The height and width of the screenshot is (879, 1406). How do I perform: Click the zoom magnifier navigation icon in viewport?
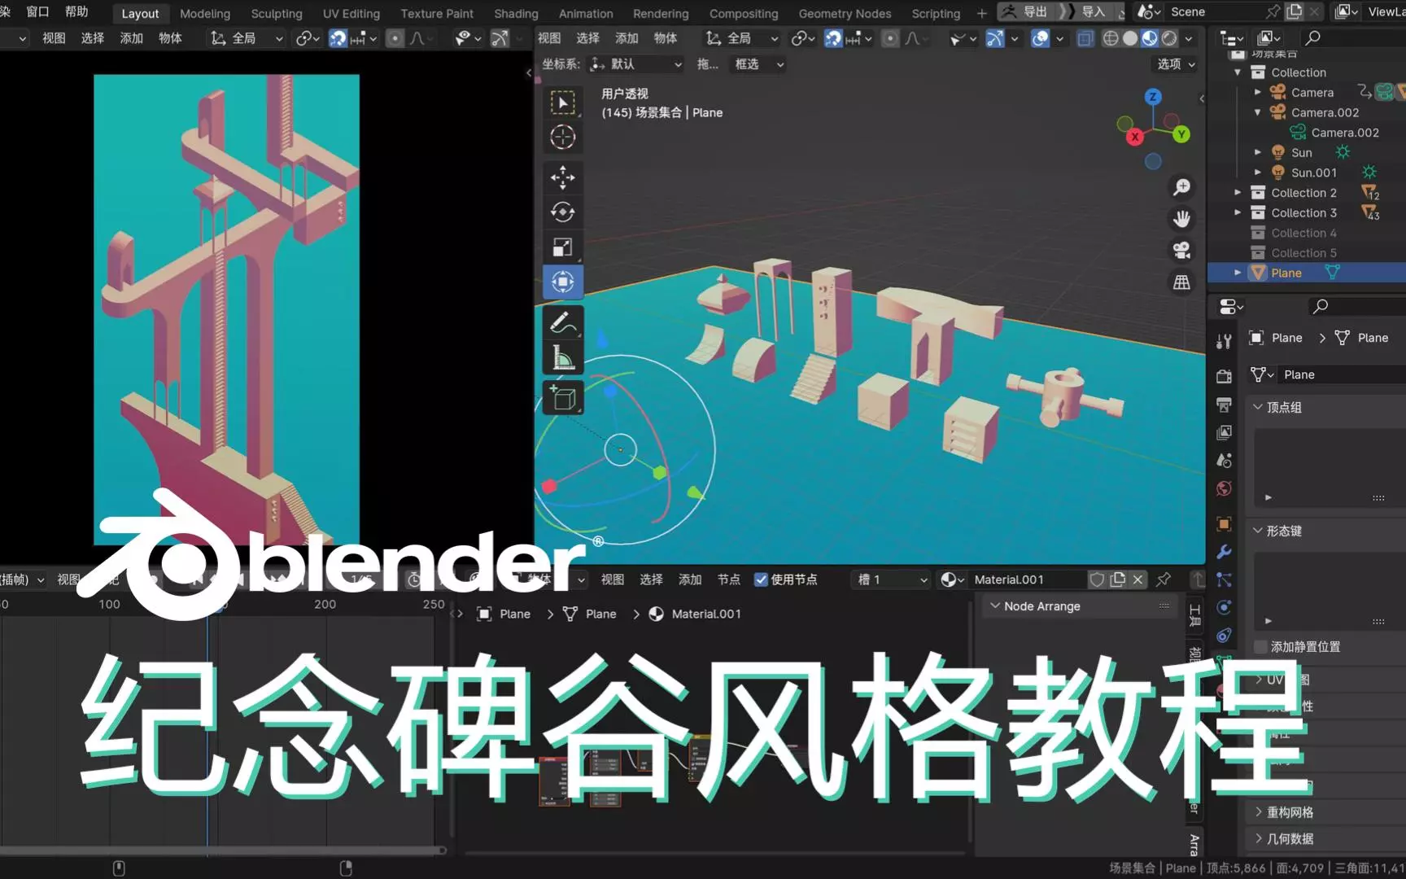point(1181,187)
